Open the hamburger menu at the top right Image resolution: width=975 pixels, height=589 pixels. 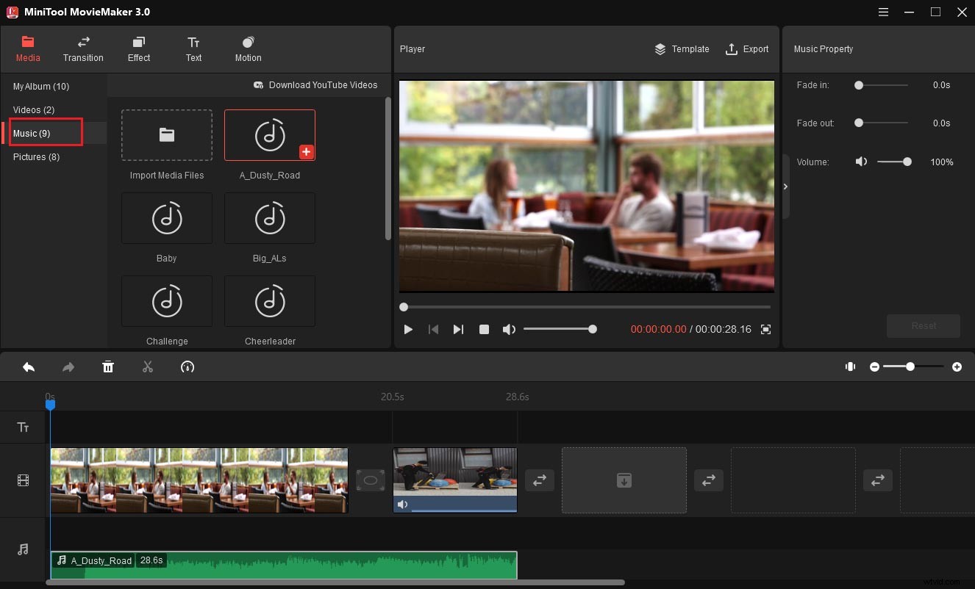tap(883, 12)
